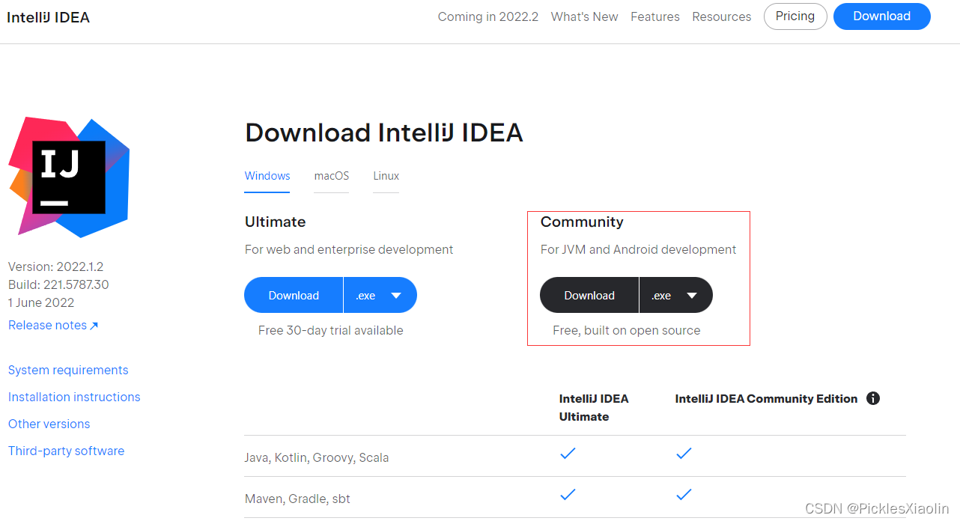
Task: Click the 'Download IntelliJ IDEA' heading
Action: (384, 132)
